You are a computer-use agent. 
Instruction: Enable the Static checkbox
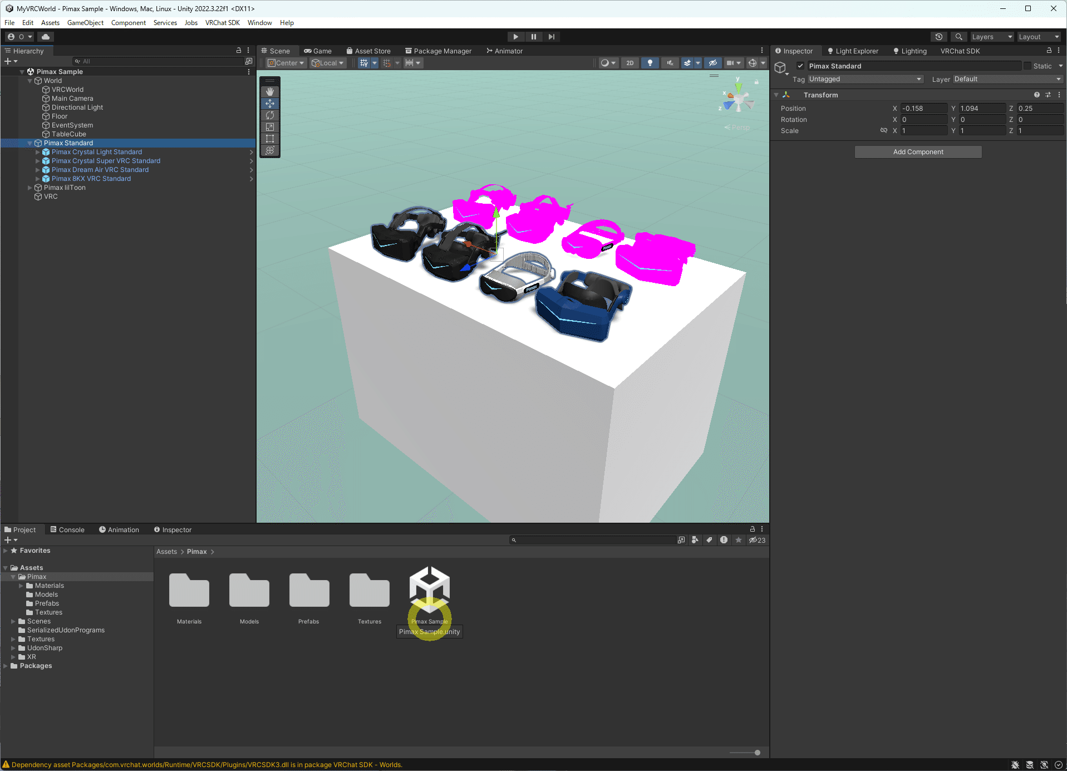pos(1027,66)
